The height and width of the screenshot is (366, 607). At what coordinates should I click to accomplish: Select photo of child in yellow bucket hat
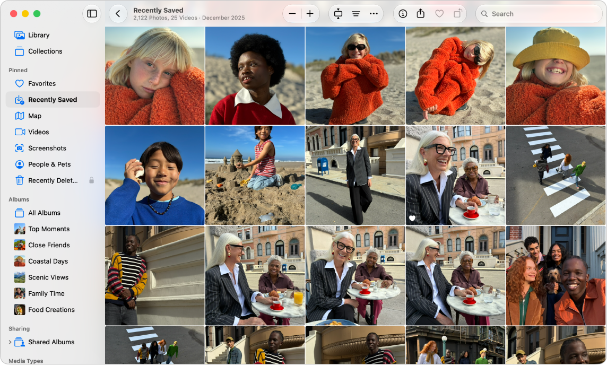tap(556, 76)
